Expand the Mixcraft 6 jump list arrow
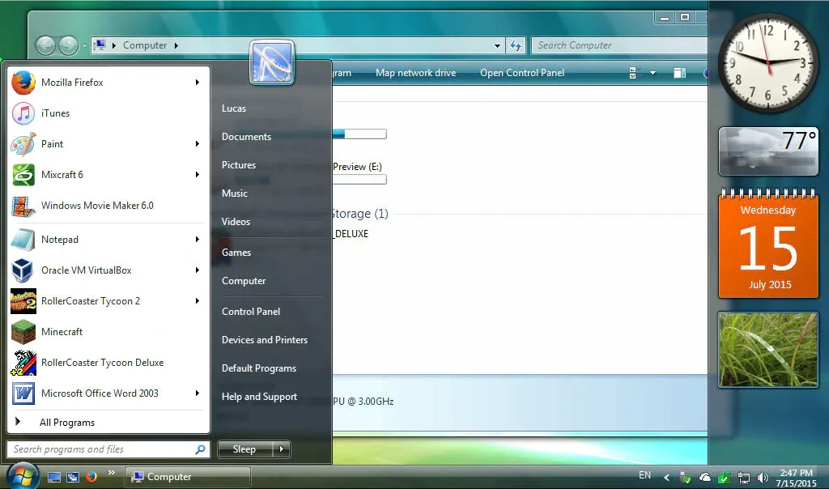The height and width of the screenshot is (489, 829). [x=198, y=174]
